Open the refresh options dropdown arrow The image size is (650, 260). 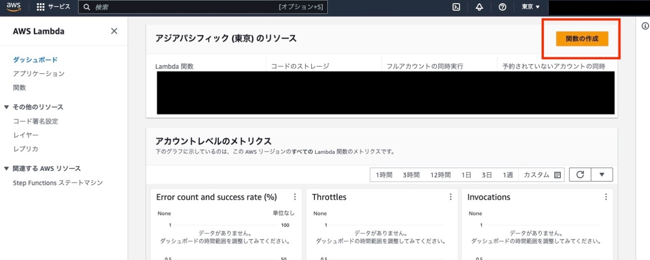(x=602, y=175)
